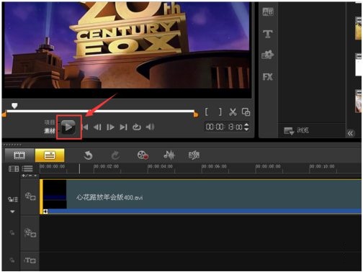This screenshot has width=363, height=272.
Task: Set the mark-out point with right bracket
Action: [x=220, y=112]
